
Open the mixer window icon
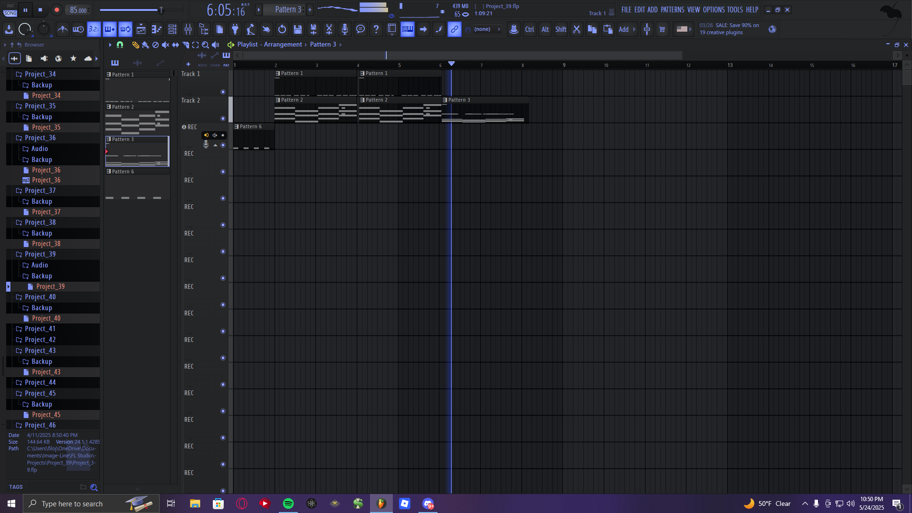point(188,29)
